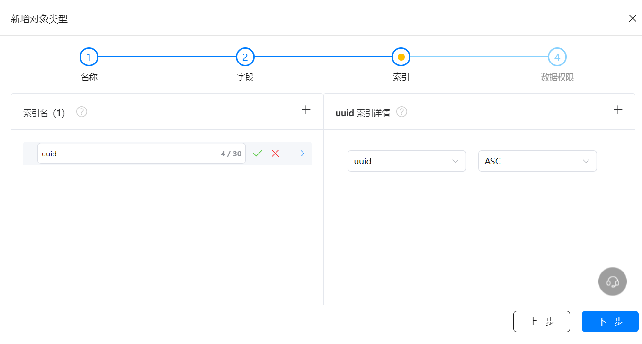Click the uuid index name input field

(x=142, y=154)
